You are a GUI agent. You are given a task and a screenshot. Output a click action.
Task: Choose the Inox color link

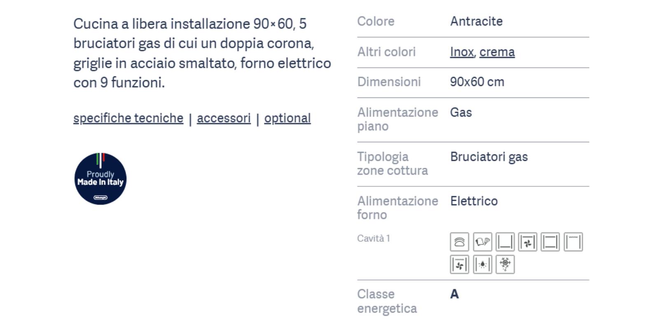[462, 52]
